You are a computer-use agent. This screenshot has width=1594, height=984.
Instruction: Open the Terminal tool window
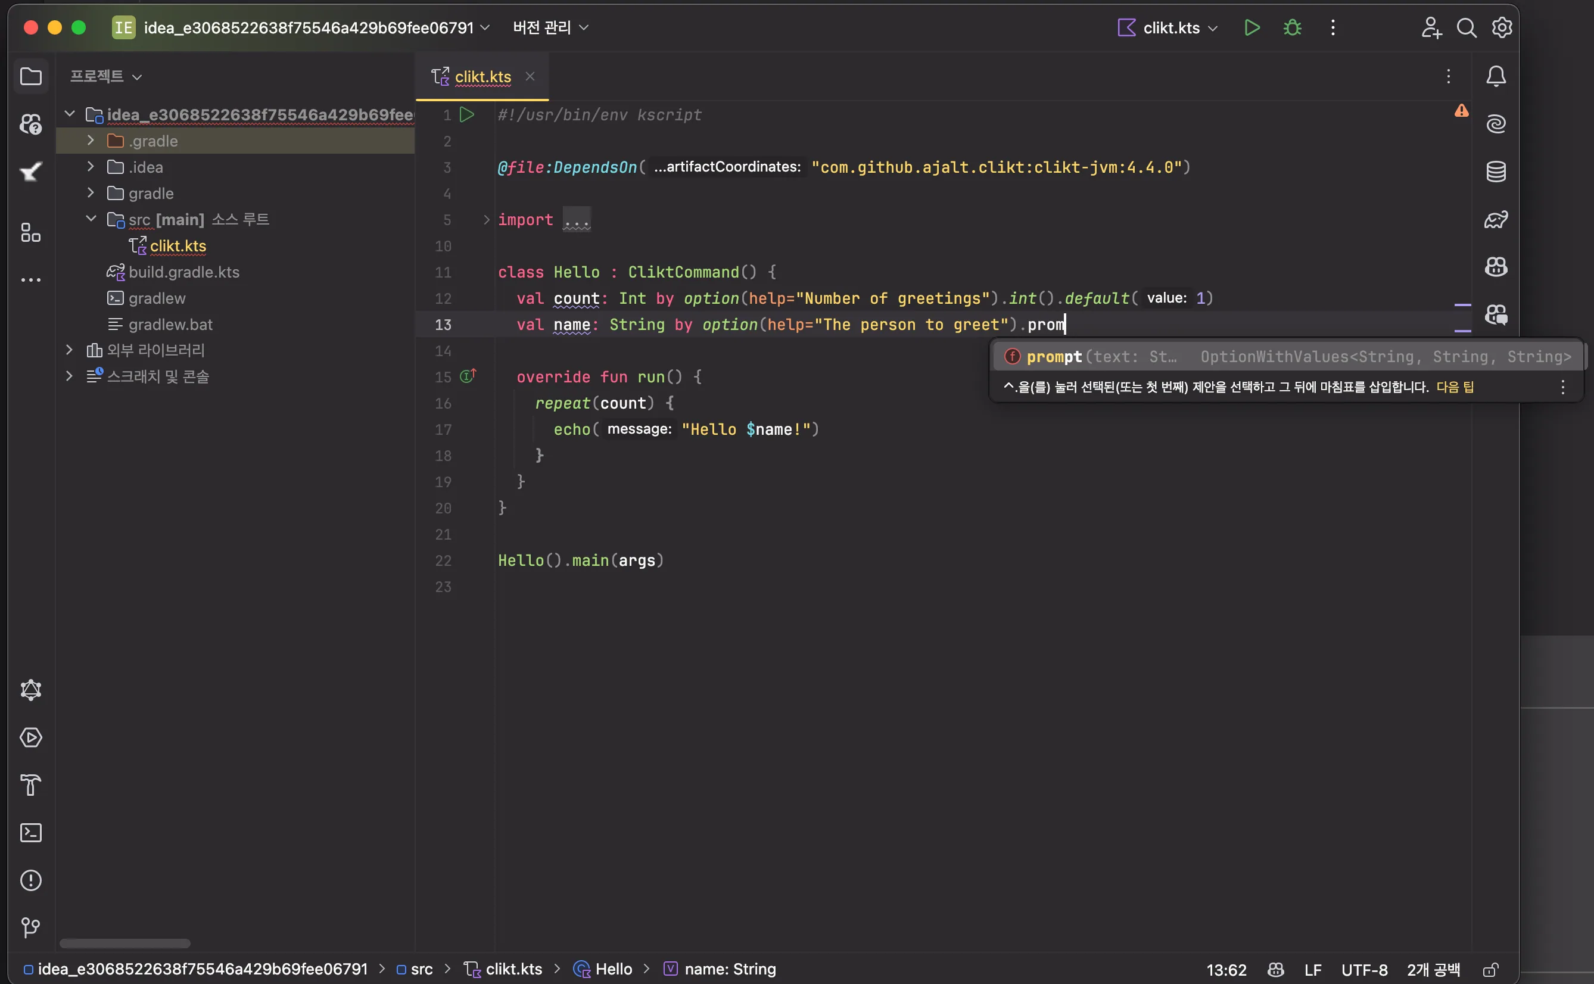30,833
